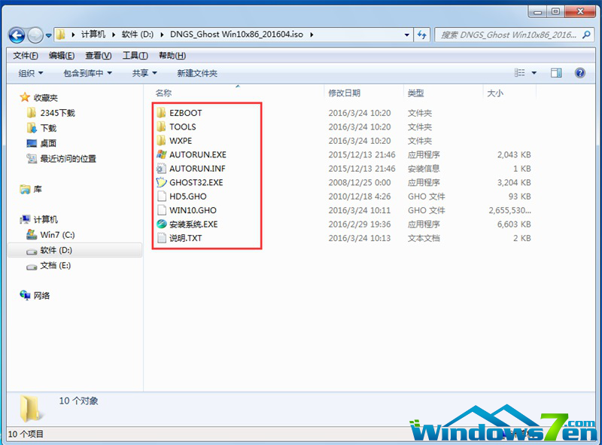Open the 文件(F) menu
The image size is (602, 445).
[x=26, y=56]
